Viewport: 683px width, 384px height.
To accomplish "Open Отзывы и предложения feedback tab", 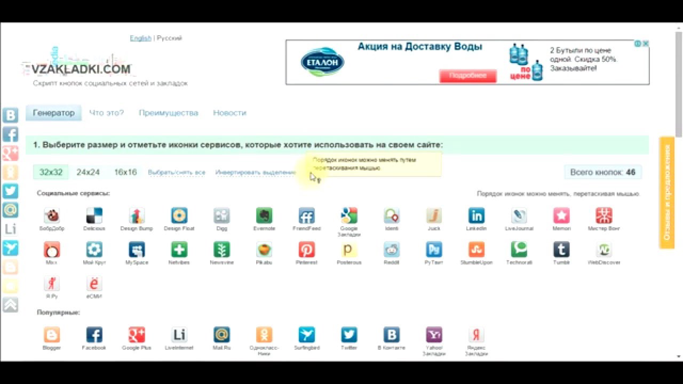I will (667, 193).
